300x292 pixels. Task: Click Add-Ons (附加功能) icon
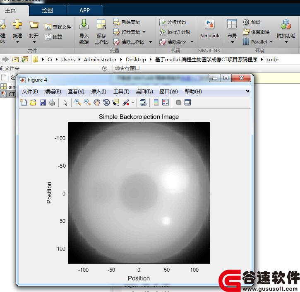pos(286,24)
